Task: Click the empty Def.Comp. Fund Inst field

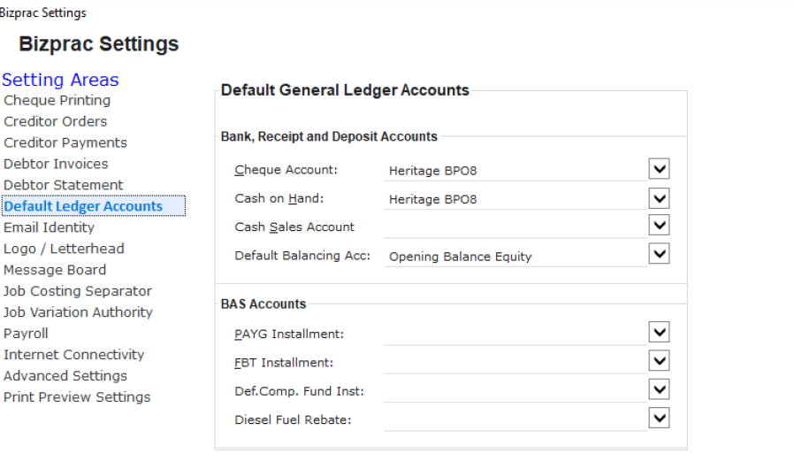Action: click(515, 392)
